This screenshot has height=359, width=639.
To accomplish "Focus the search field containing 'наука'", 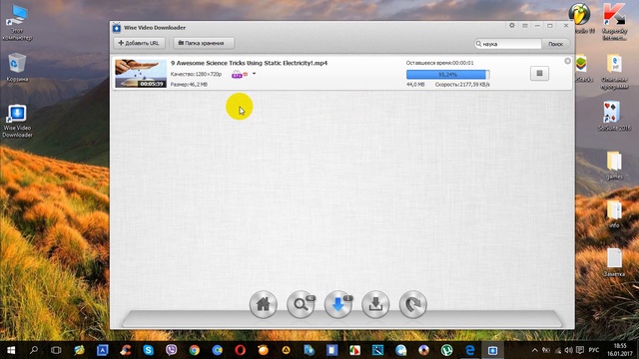I will tap(508, 44).
